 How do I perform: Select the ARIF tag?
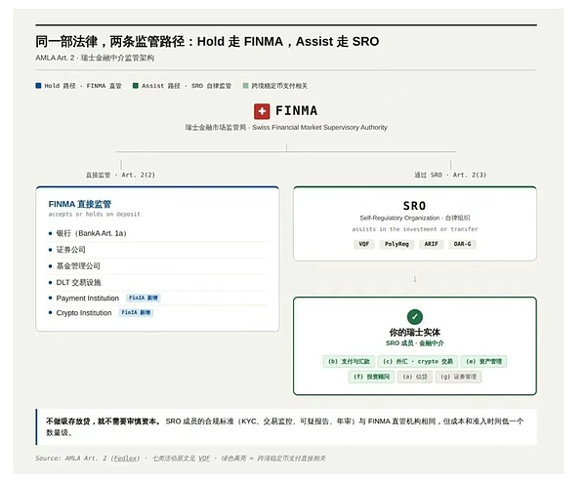pyautogui.click(x=431, y=244)
